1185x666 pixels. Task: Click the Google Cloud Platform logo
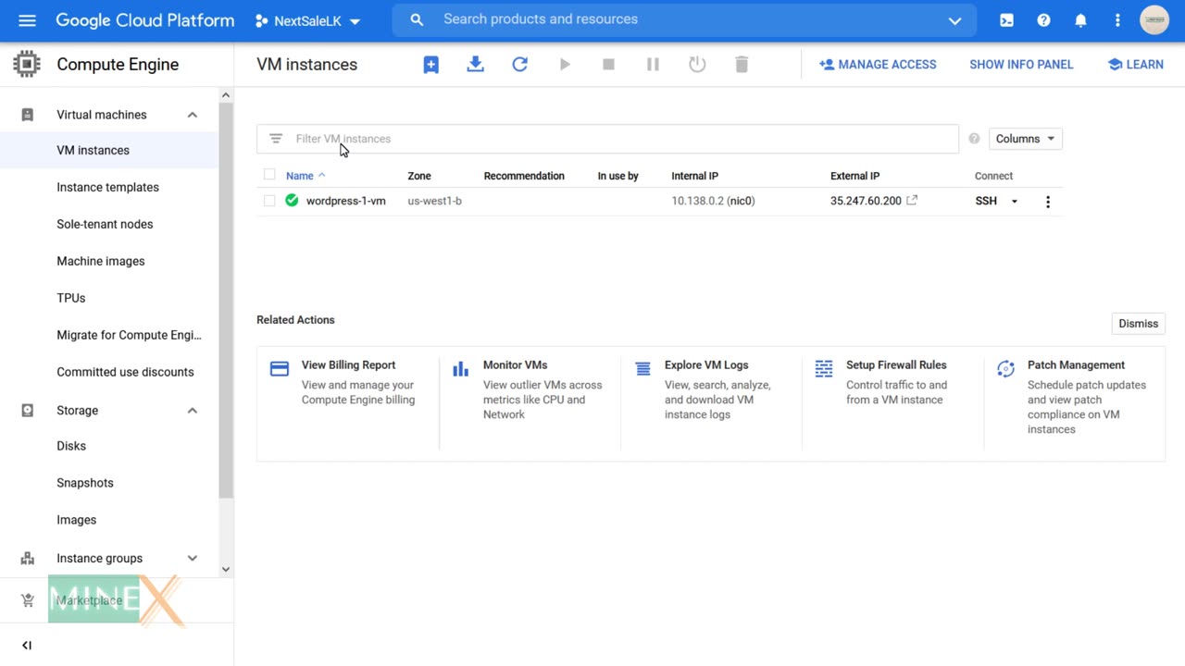coord(144,20)
